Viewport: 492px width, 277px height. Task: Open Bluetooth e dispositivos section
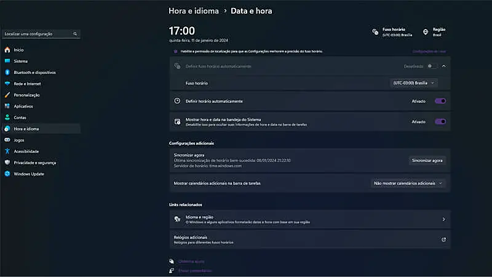coord(35,73)
